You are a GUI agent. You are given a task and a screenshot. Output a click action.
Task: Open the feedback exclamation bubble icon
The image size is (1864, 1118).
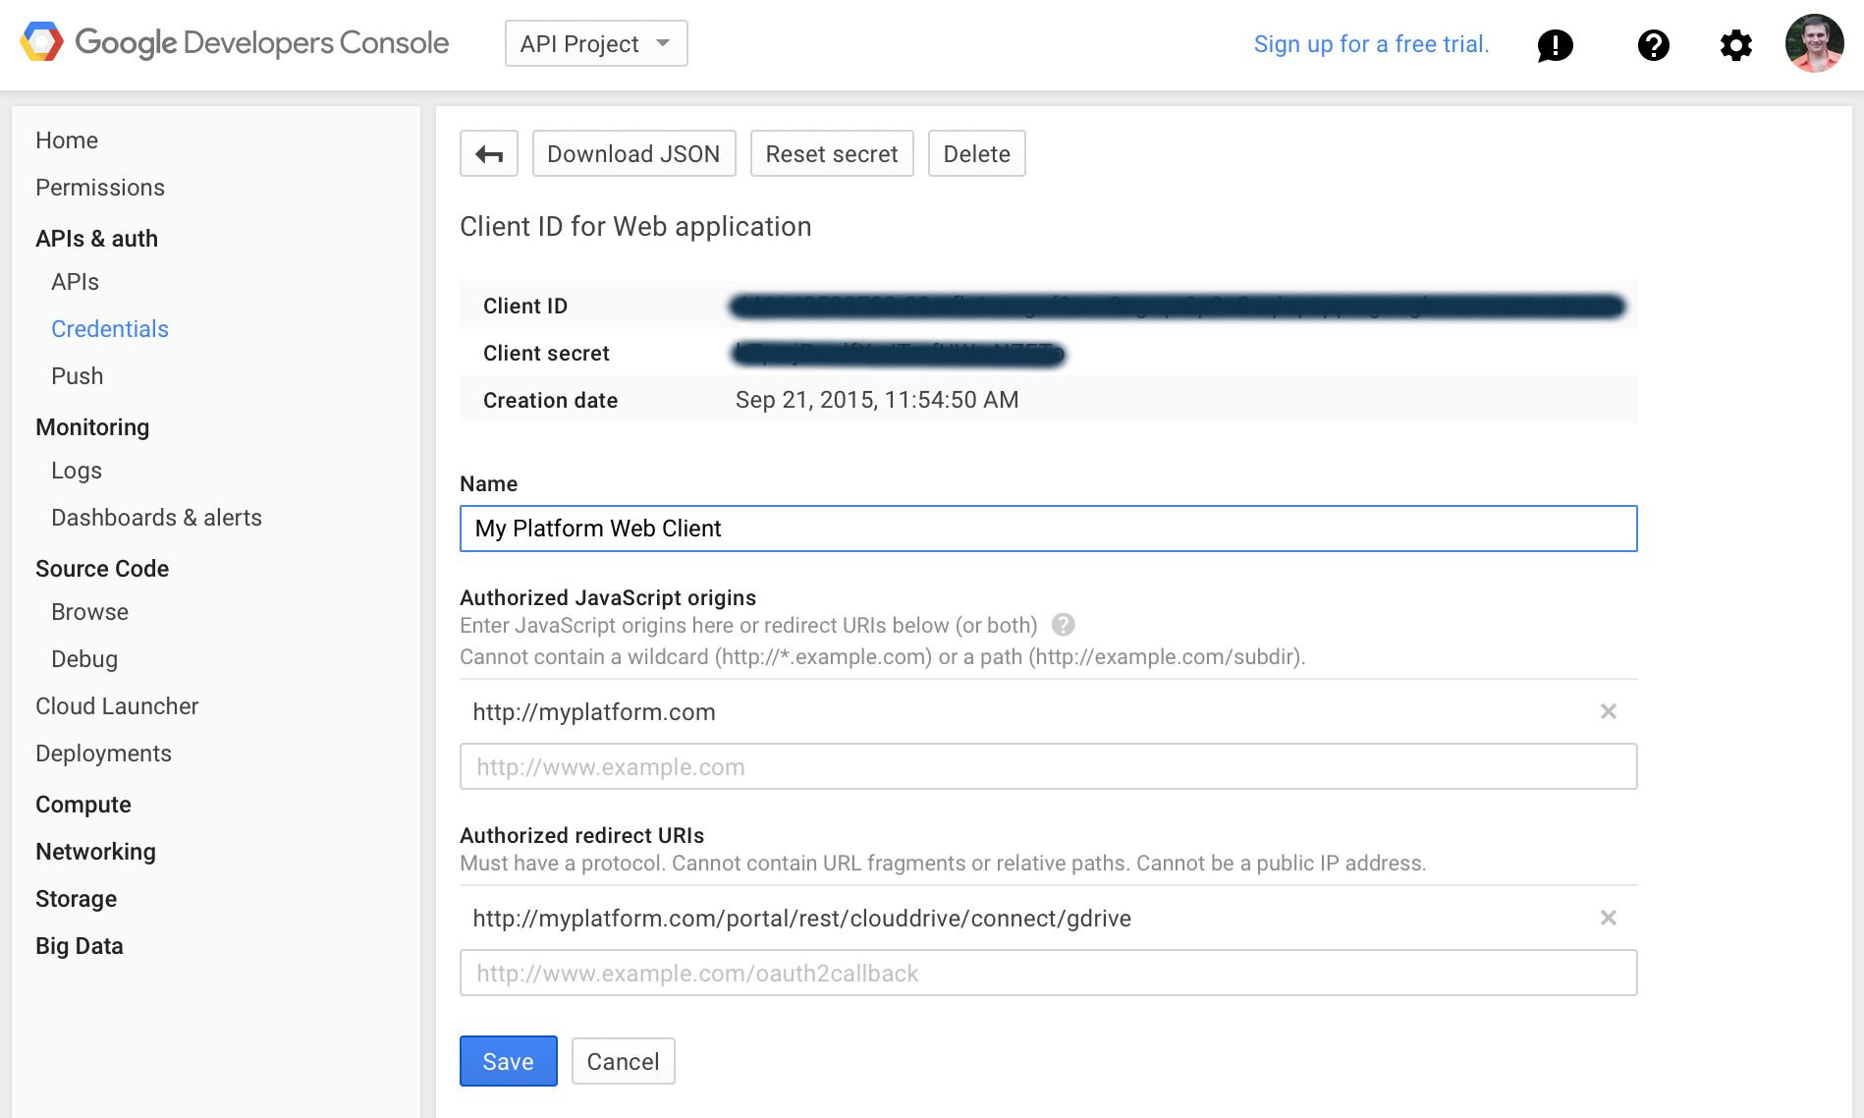coord(1556,45)
